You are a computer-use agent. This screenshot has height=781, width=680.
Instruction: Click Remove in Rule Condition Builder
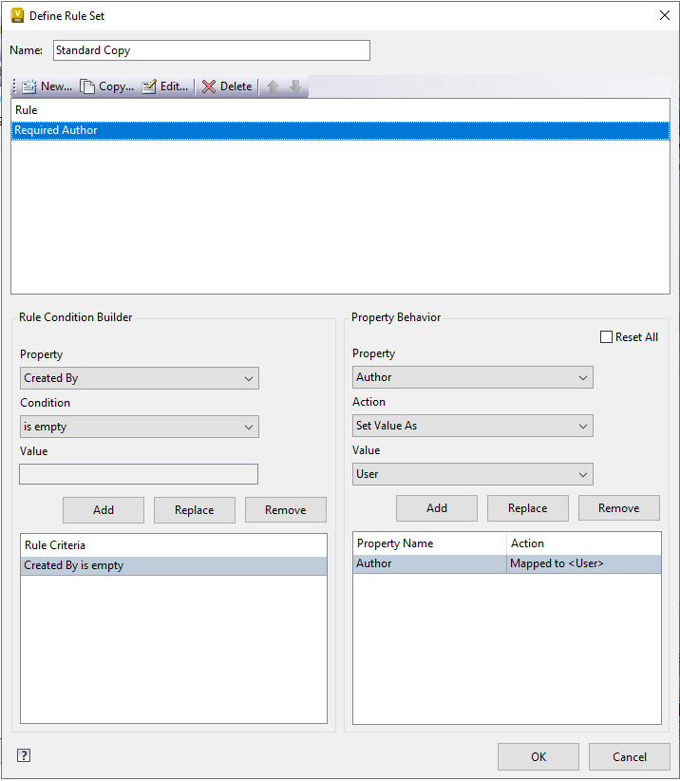[286, 509]
